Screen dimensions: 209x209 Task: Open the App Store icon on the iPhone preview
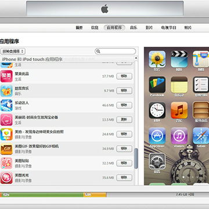coord(157,136)
